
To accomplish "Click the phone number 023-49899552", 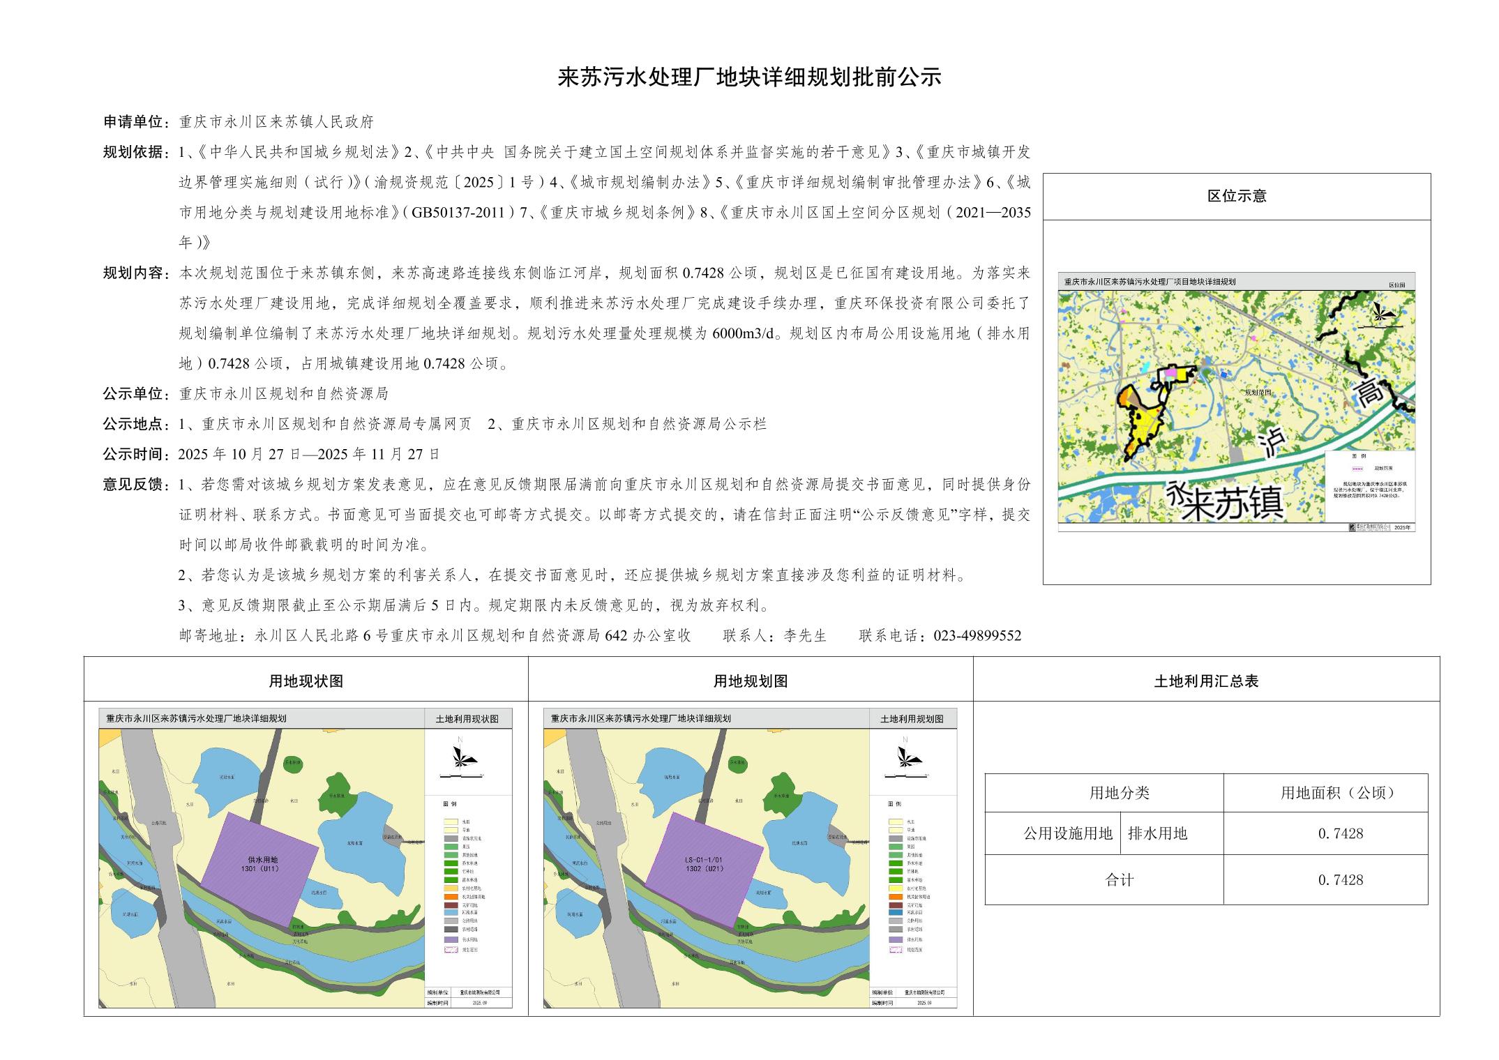I will pos(977,635).
